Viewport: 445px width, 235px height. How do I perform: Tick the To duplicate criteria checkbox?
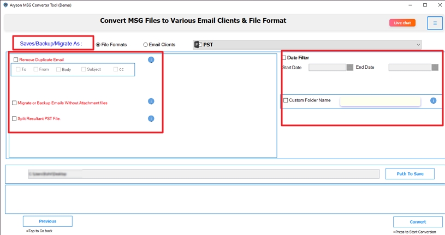(18, 69)
